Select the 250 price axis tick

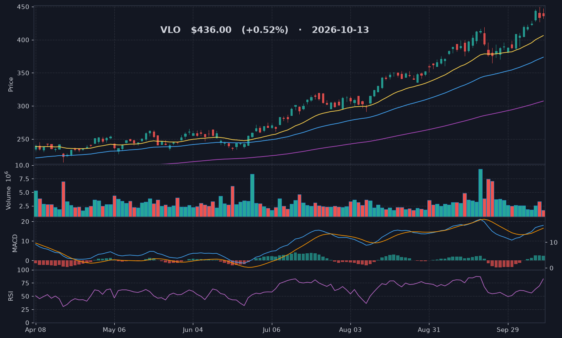coord(23,140)
